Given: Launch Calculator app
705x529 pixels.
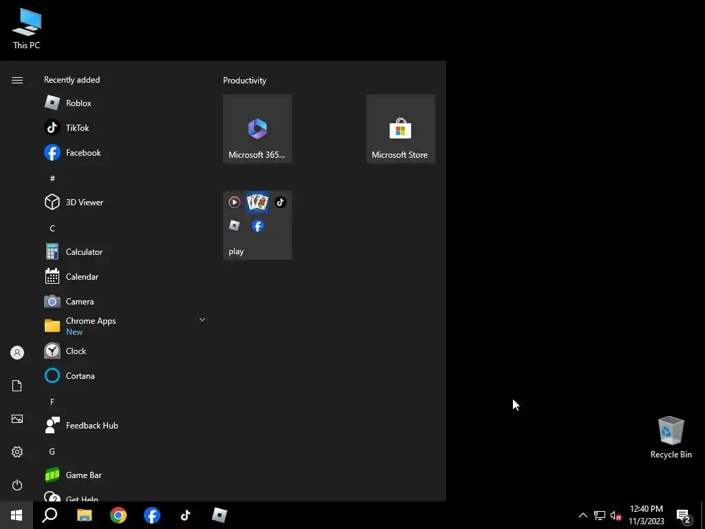Looking at the screenshot, I should click(125, 252).
